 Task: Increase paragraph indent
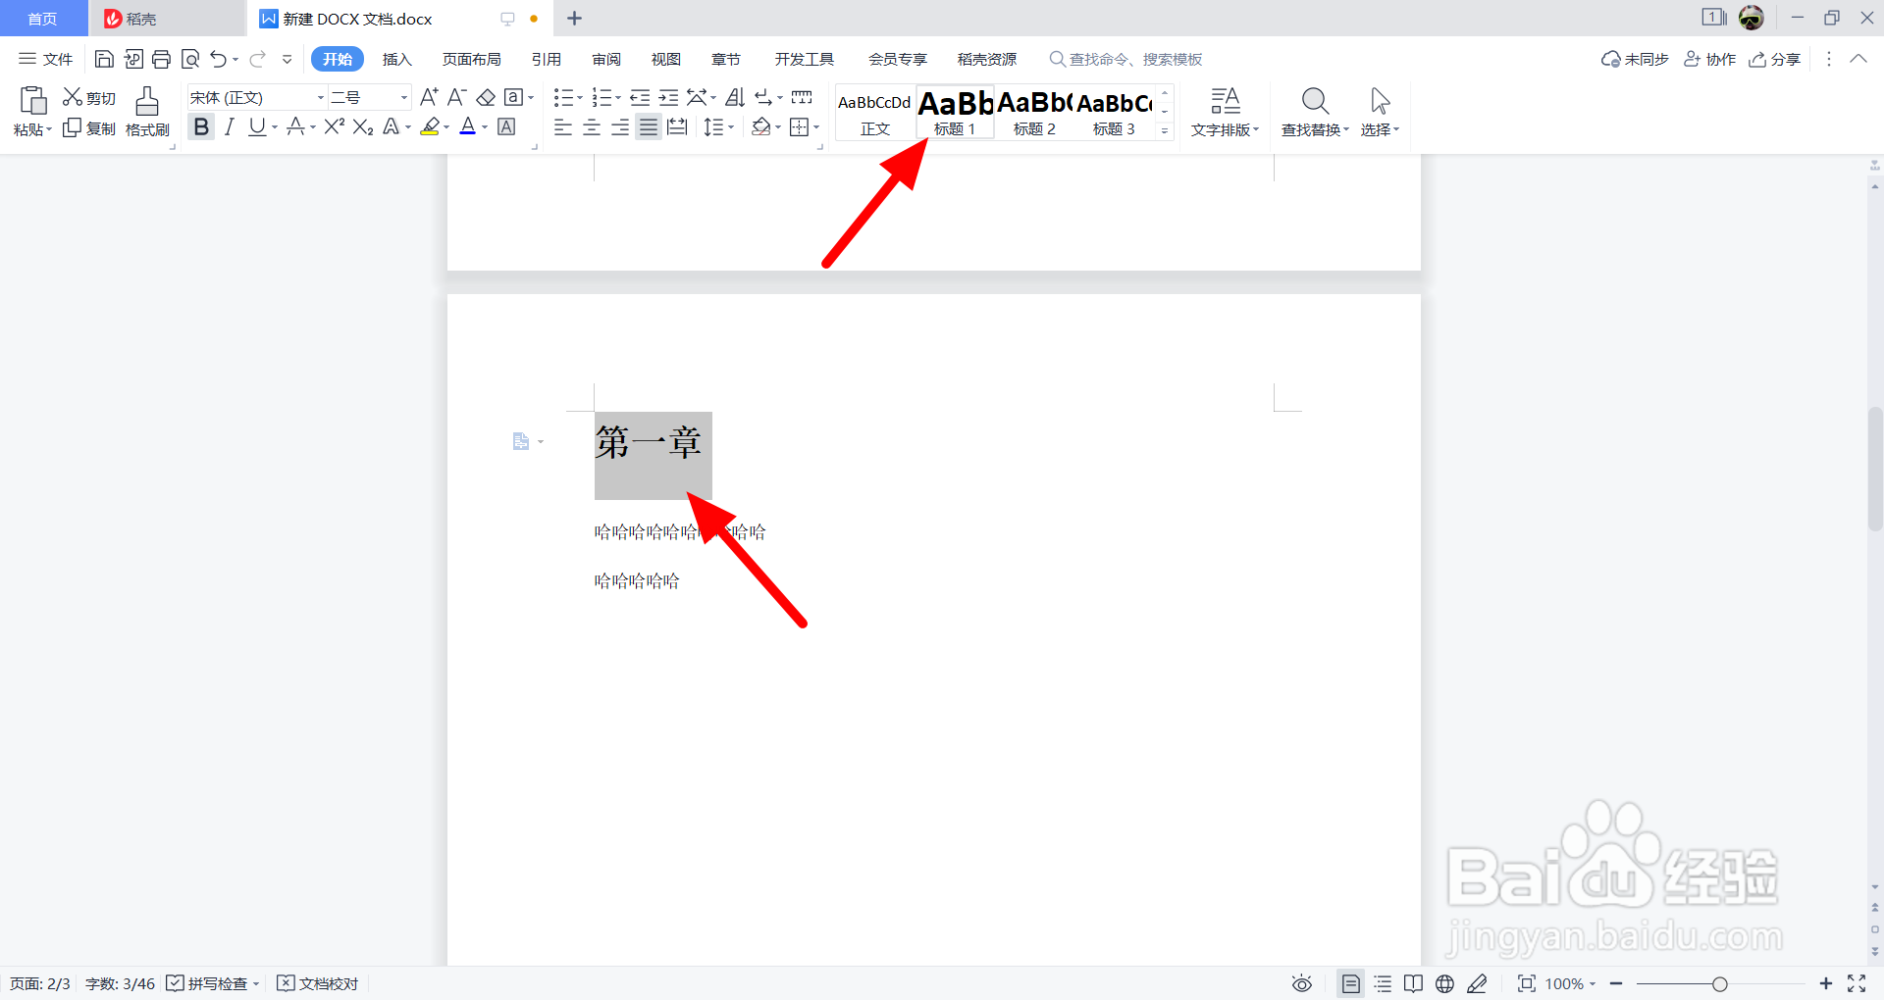668,97
